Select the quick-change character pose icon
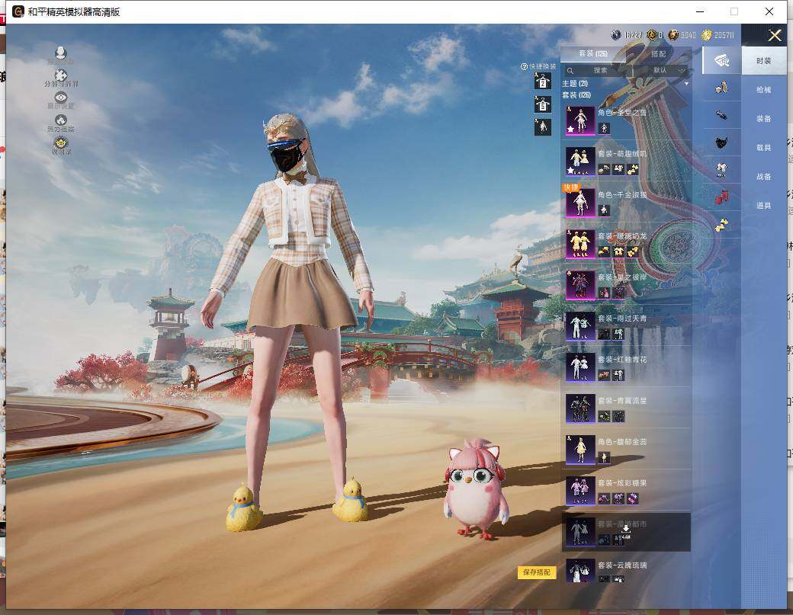793x615 pixels. click(x=543, y=127)
